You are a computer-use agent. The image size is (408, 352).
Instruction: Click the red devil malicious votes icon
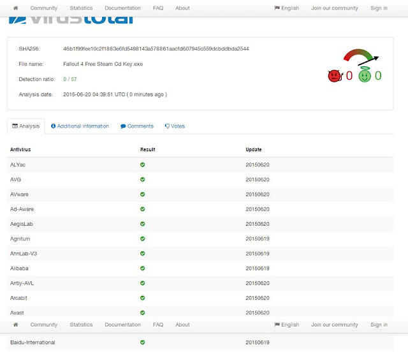(335, 76)
